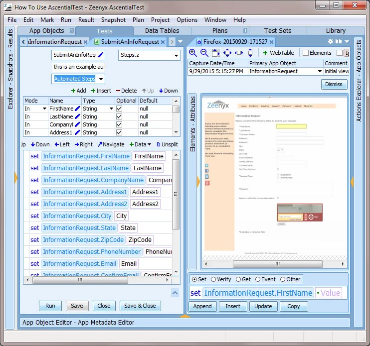Toggle Optional checkbox for FirstName row

point(119,109)
